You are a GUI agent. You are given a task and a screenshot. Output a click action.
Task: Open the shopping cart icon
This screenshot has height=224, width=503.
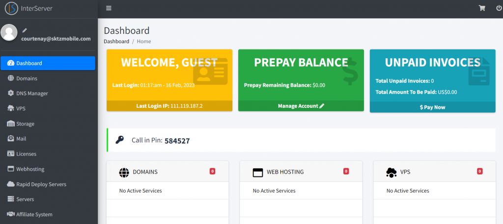tap(482, 8)
